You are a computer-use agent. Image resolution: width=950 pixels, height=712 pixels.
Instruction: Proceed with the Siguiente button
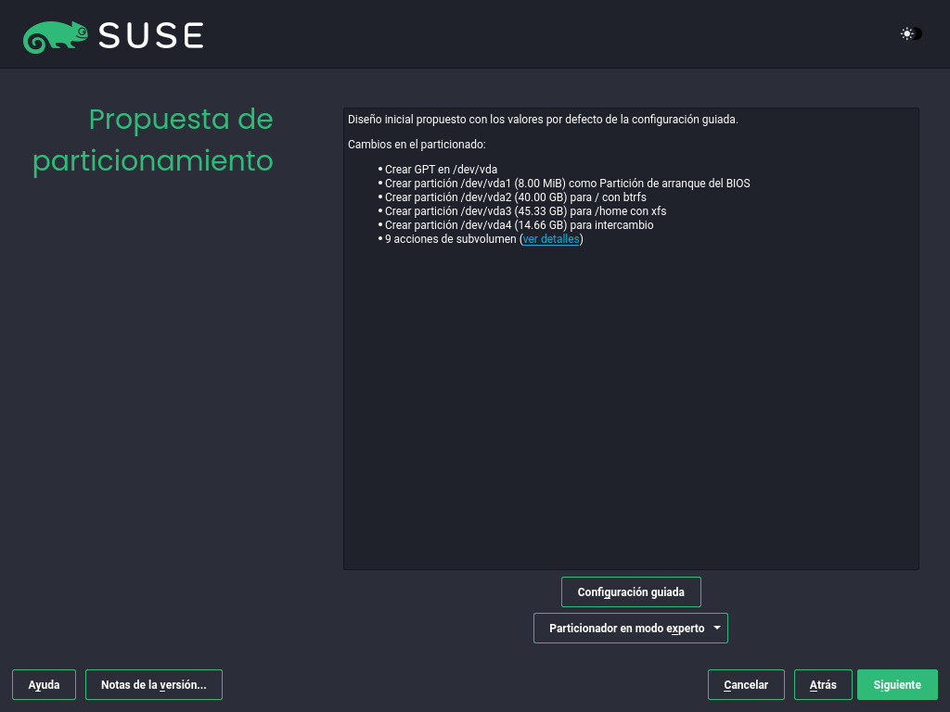click(x=897, y=685)
